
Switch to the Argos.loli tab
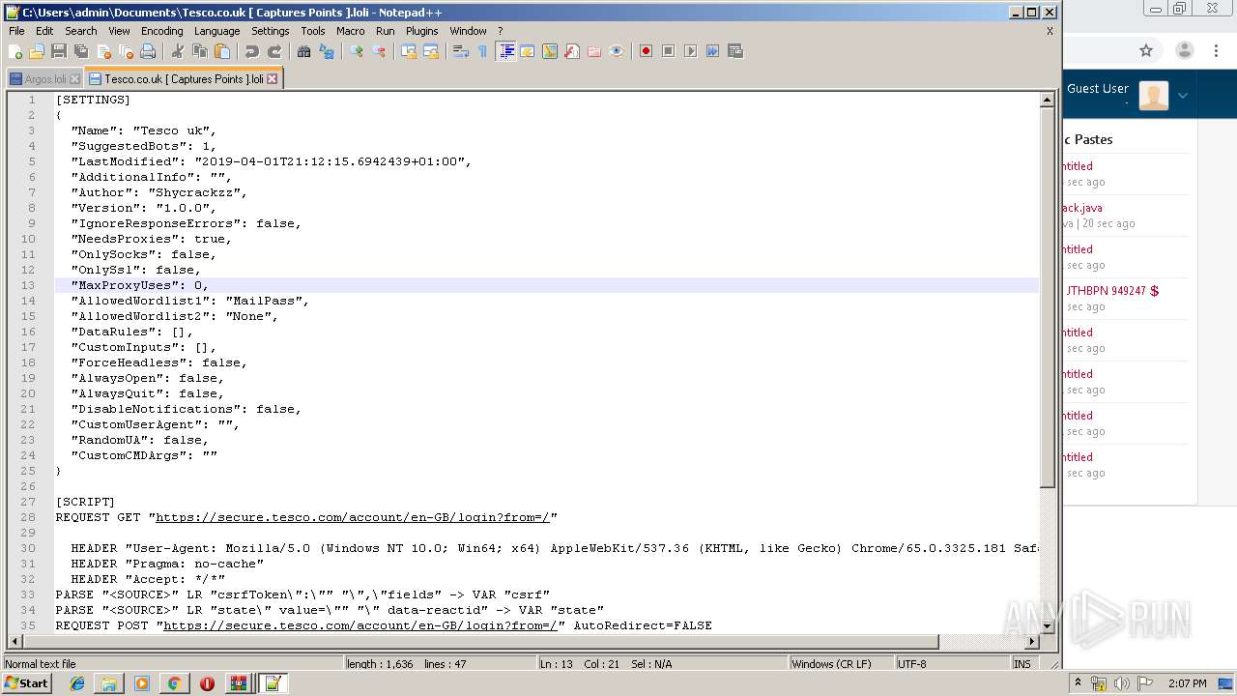(x=45, y=79)
